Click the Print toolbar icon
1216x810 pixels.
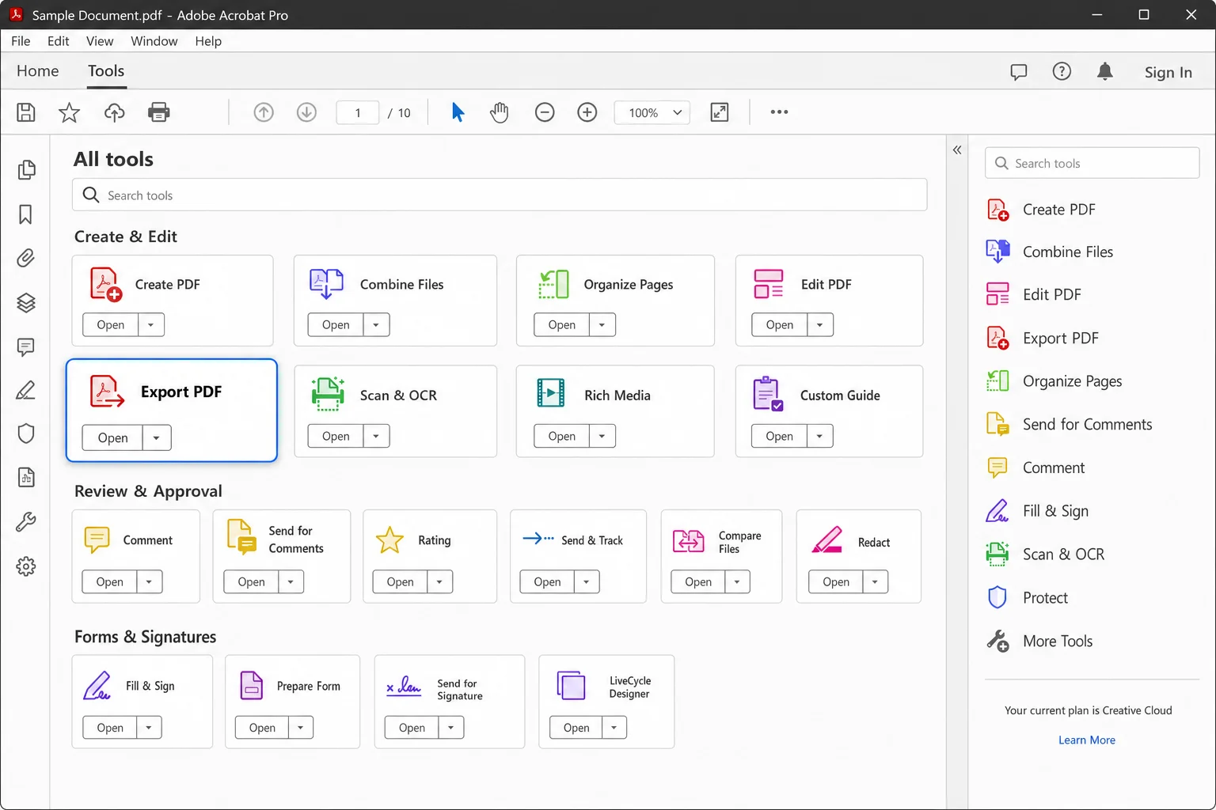159,112
